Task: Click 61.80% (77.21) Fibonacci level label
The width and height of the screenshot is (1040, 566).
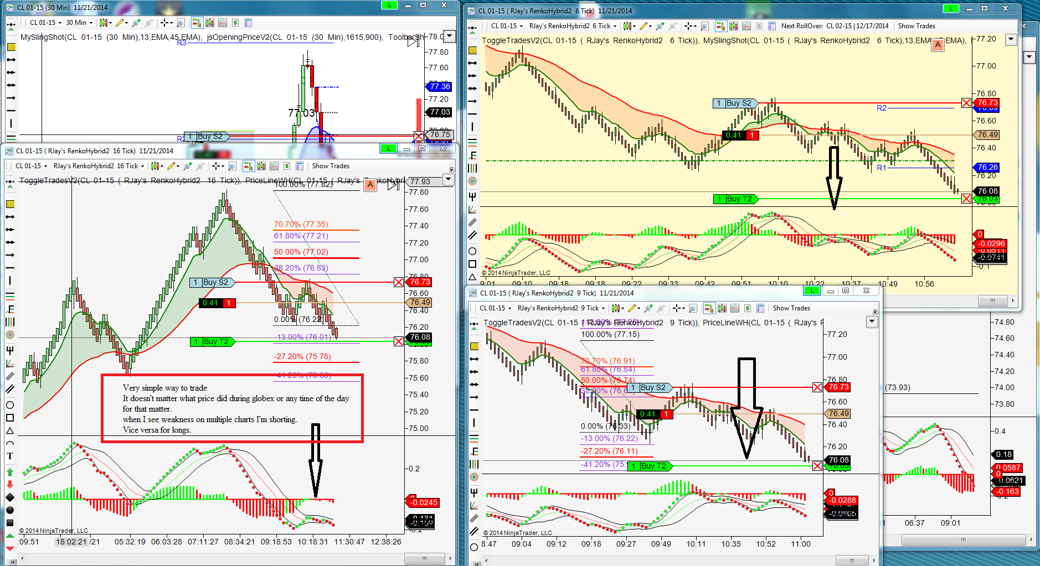Action: point(301,236)
